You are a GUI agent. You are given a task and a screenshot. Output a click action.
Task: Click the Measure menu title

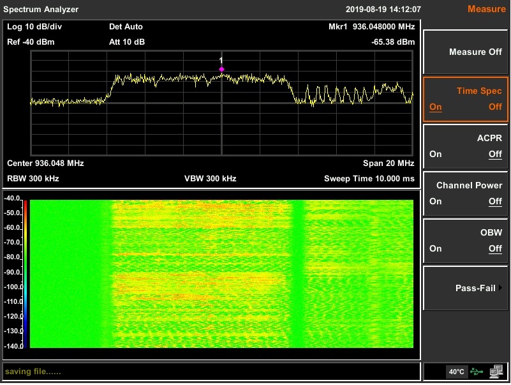point(486,9)
